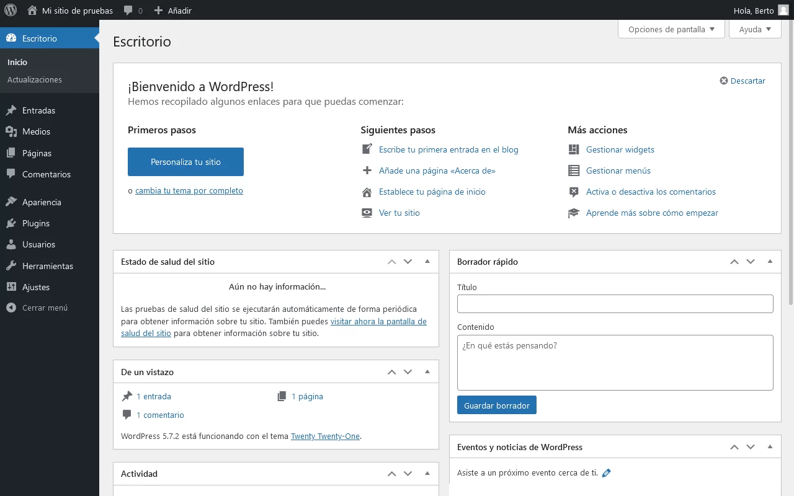Click the Título input field

[615, 304]
